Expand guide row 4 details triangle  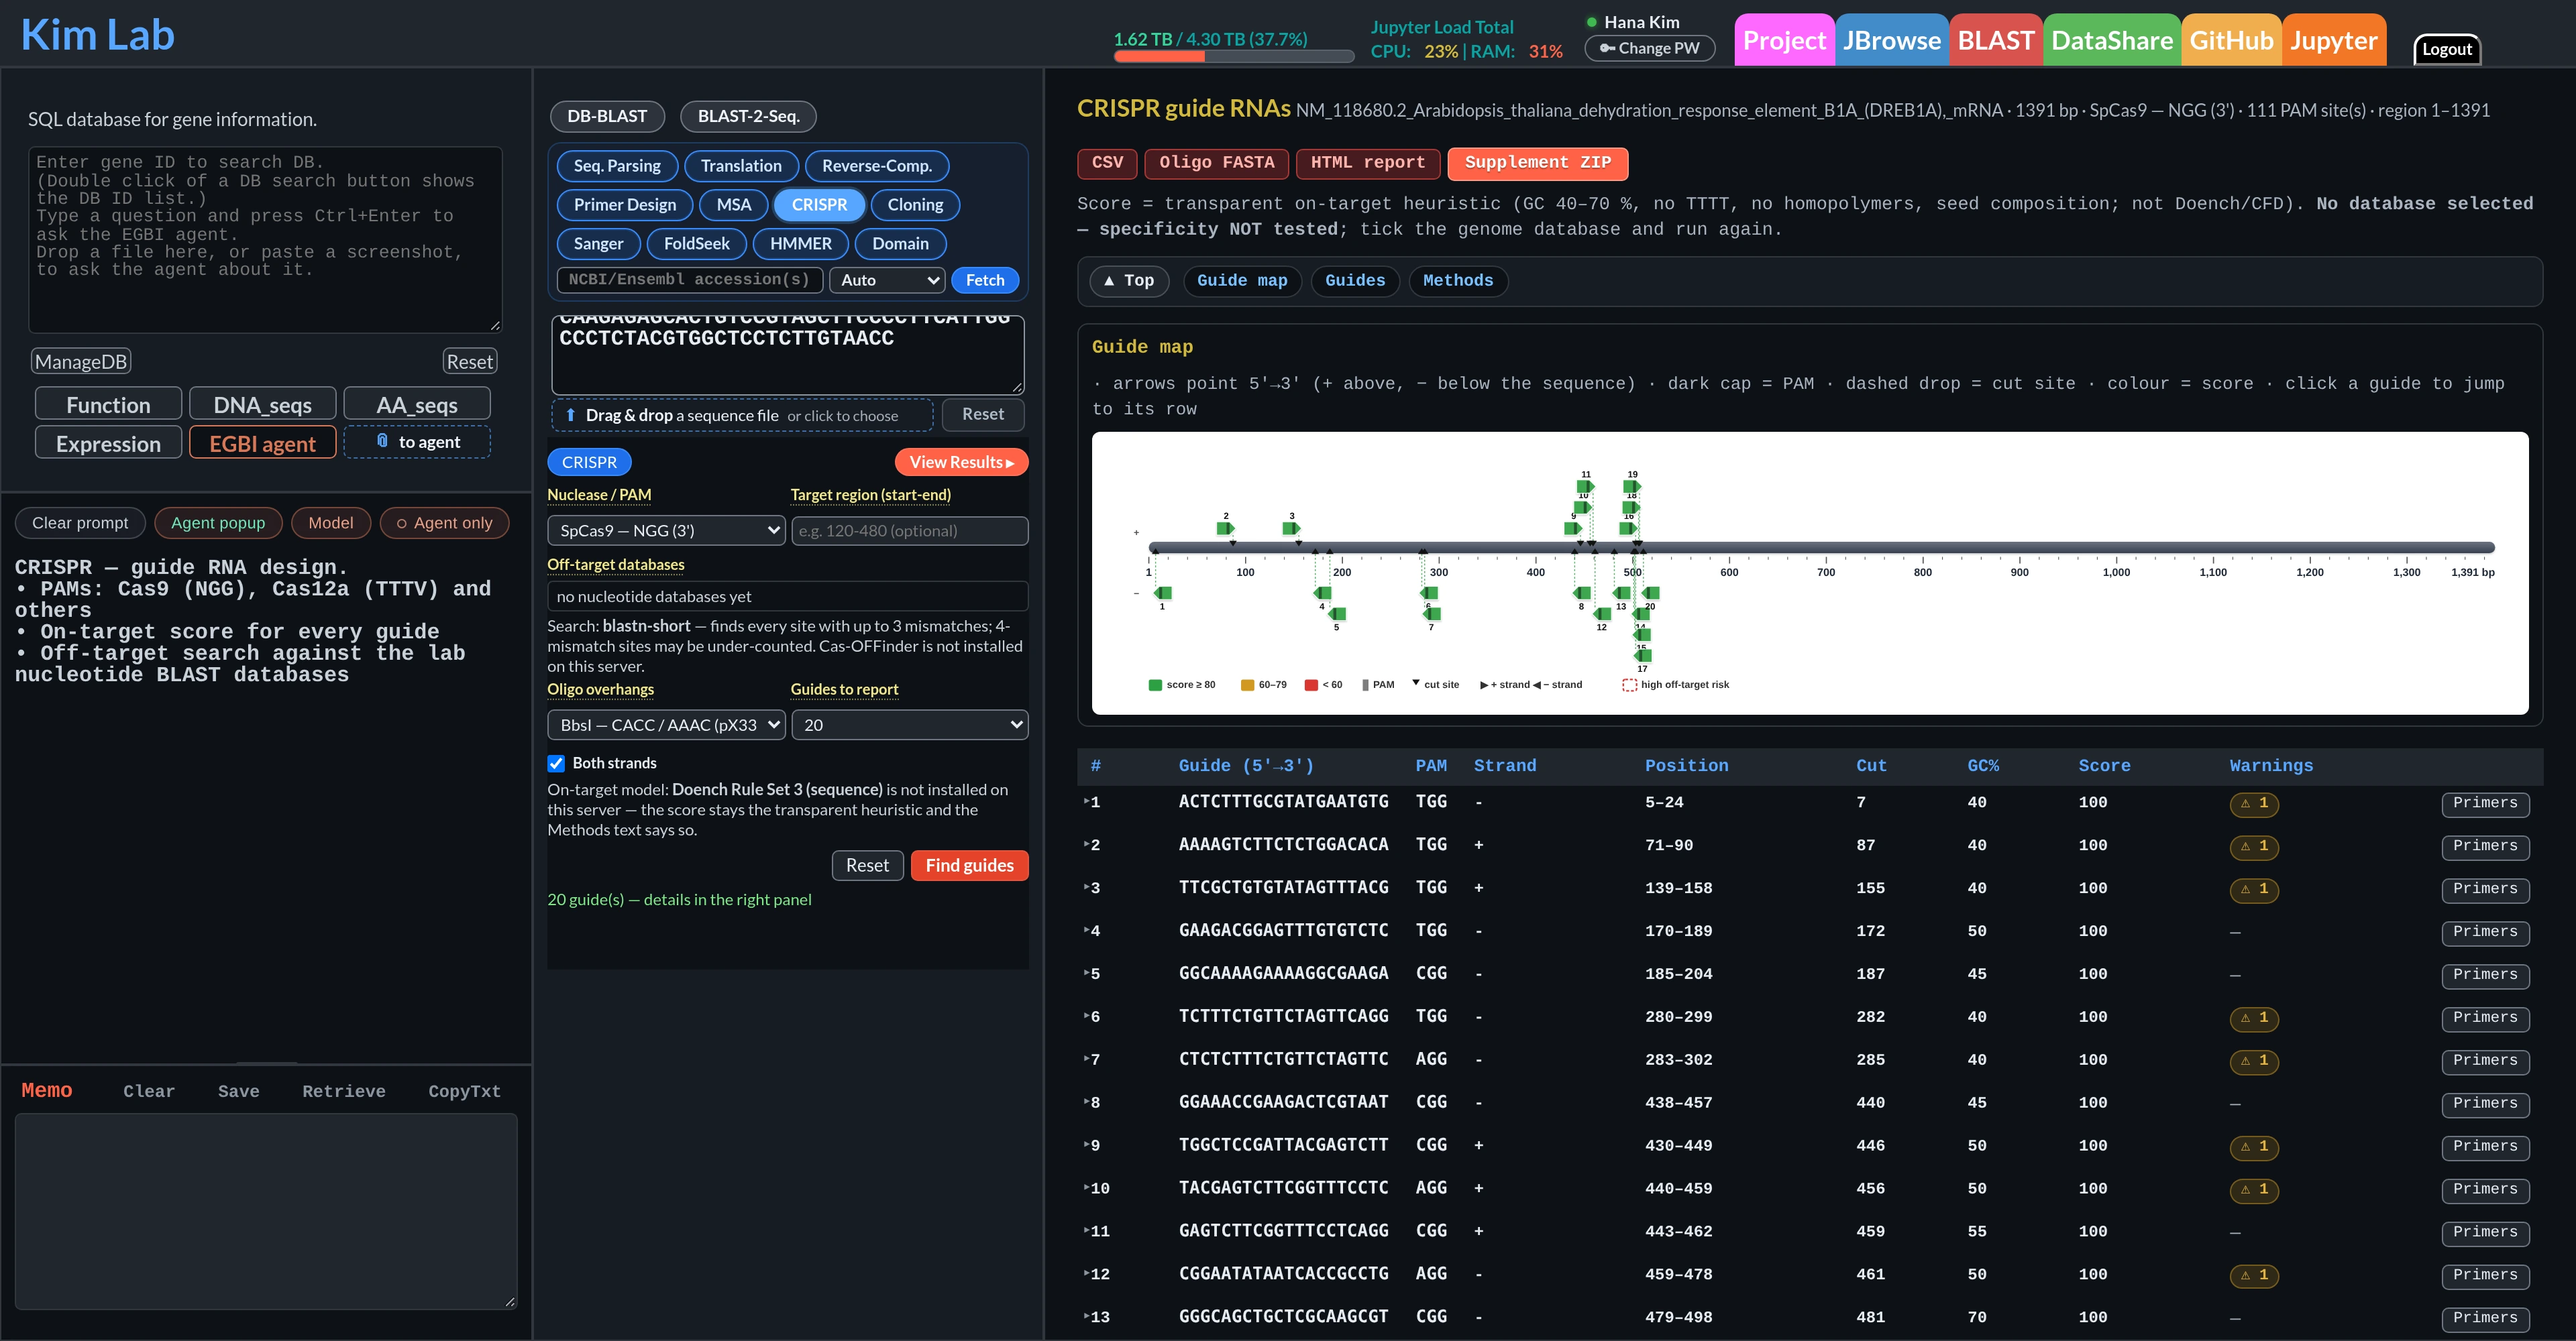click(x=1087, y=929)
